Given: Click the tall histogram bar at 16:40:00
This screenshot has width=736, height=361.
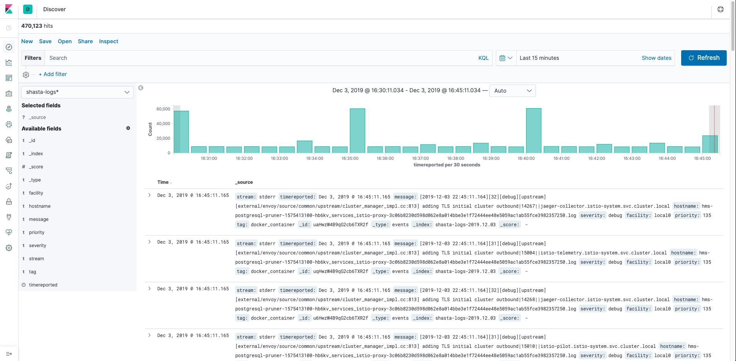Looking at the screenshot, I should 534,131.
